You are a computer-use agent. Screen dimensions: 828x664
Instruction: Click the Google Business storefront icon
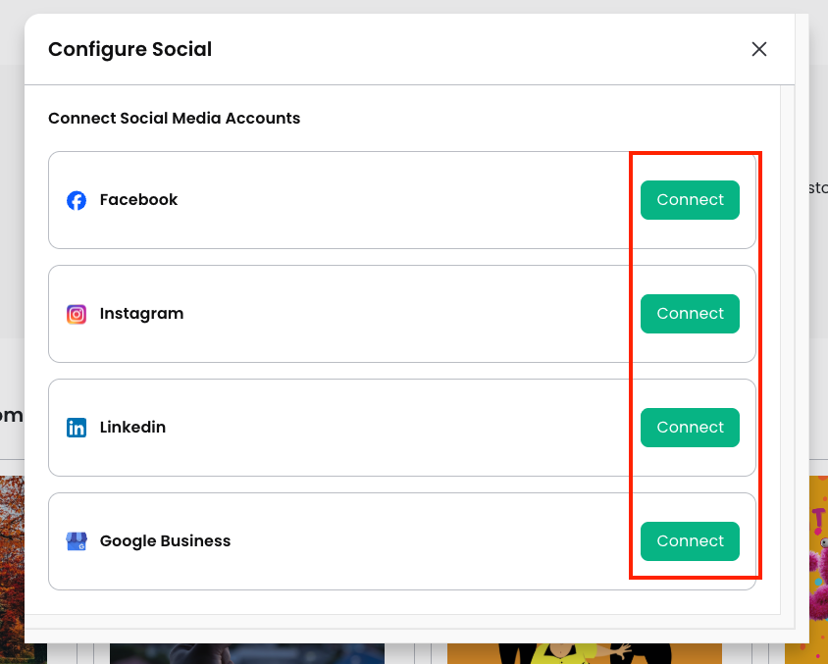(77, 541)
